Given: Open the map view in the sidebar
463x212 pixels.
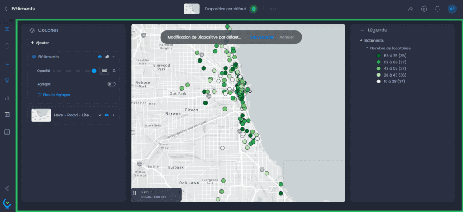Looking at the screenshot, I should (7, 29).
